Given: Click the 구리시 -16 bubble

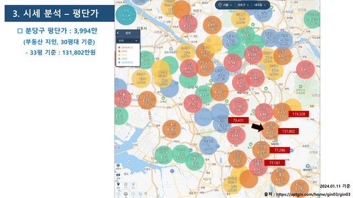Looking at the screenshot, I should pyautogui.click(x=283, y=40).
